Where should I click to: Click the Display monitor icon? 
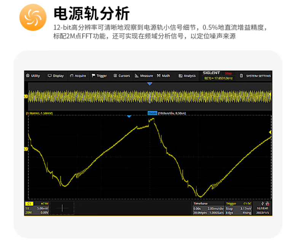click(49, 76)
